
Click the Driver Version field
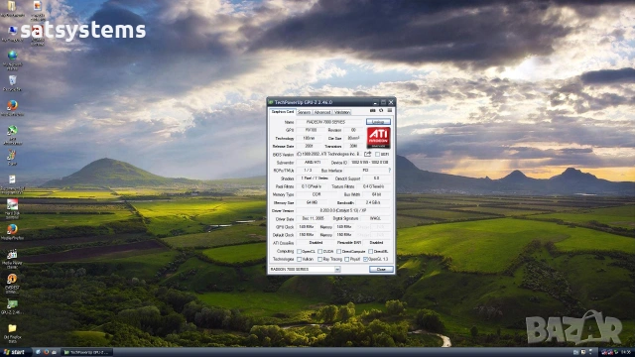[344, 210]
